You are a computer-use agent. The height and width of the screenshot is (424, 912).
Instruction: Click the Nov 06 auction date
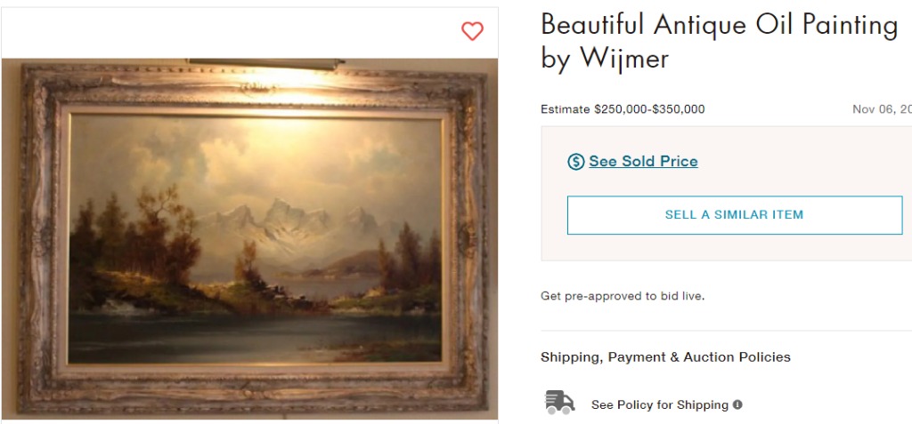(882, 109)
